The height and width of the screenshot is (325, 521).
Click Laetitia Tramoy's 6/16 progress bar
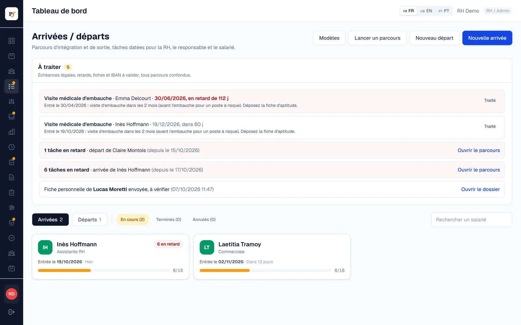pyautogui.click(x=265, y=270)
